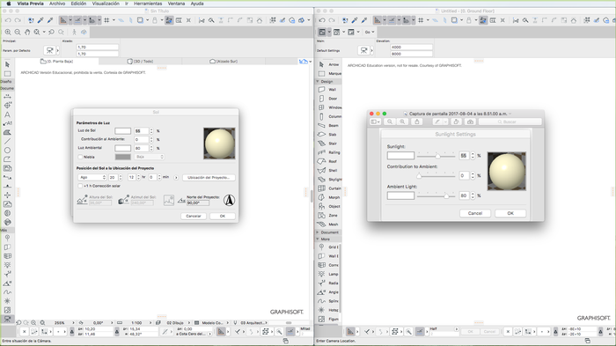The width and height of the screenshot is (616, 346).
Task: Select the Stair tool in right toolbox
Action: tap(328, 144)
